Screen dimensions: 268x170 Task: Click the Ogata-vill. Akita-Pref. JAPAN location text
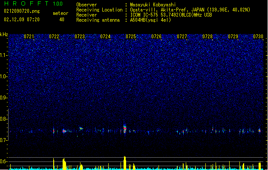190,10
